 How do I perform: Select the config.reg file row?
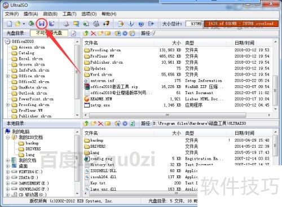click(177, 158)
